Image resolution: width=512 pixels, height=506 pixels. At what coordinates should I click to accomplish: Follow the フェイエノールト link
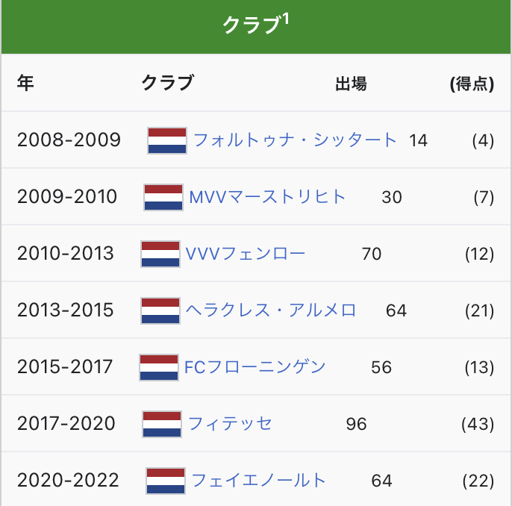tap(259, 480)
